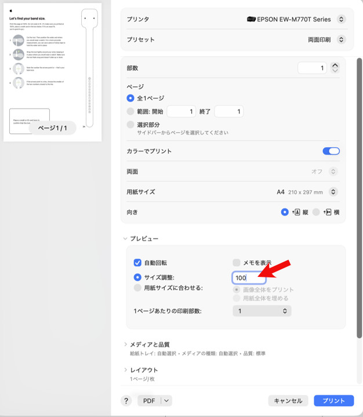363x417 pixels.
Task: Select 用紙サイズに合わせる radio button
Action: click(x=137, y=288)
